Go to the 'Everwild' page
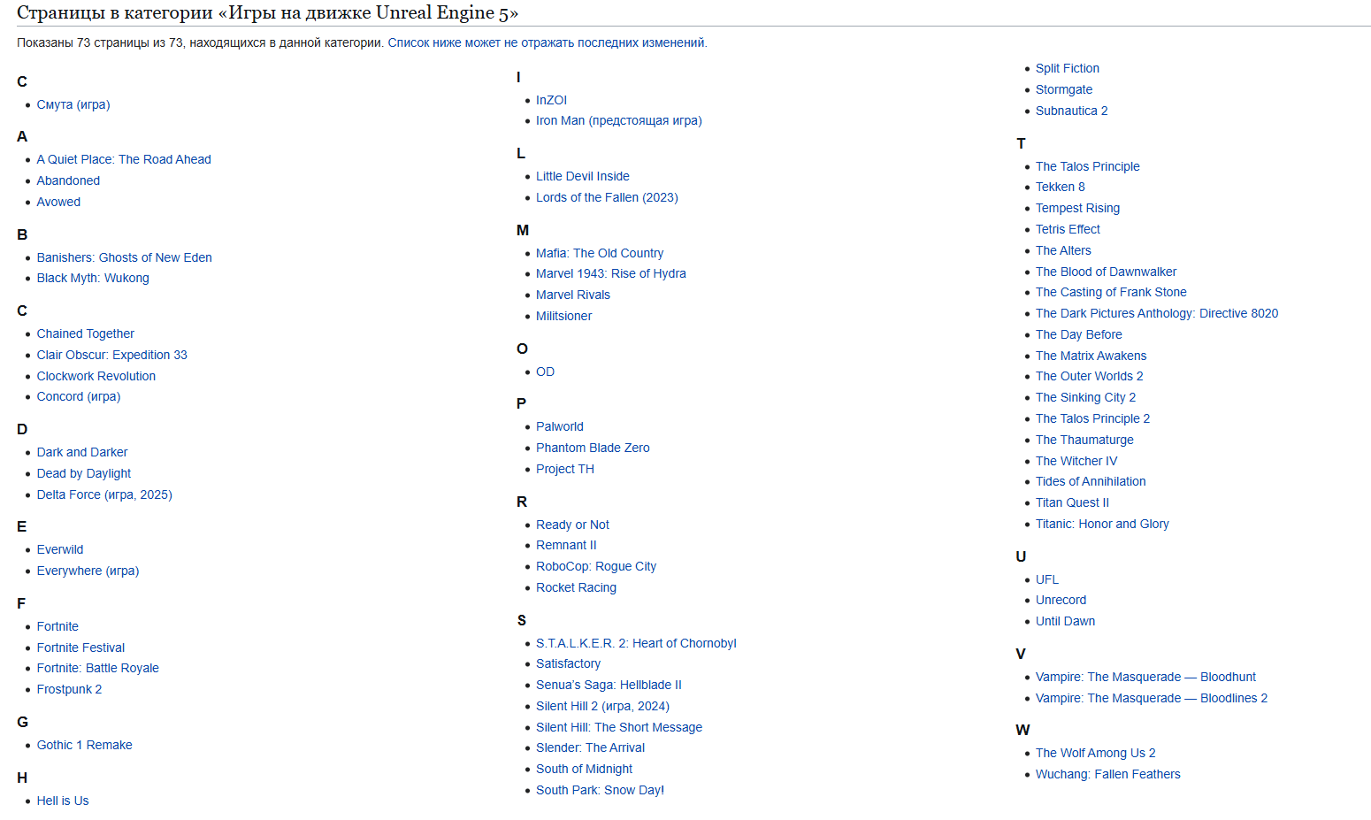The width and height of the screenshot is (1371, 820). pyautogui.click(x=60, y=549)
